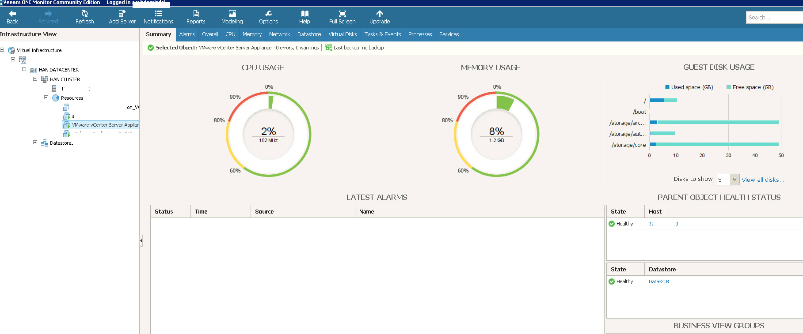Screen dimensions: 803x334
Task: Click the Upgrade arrow icon
Action: [x=380, y=14]
